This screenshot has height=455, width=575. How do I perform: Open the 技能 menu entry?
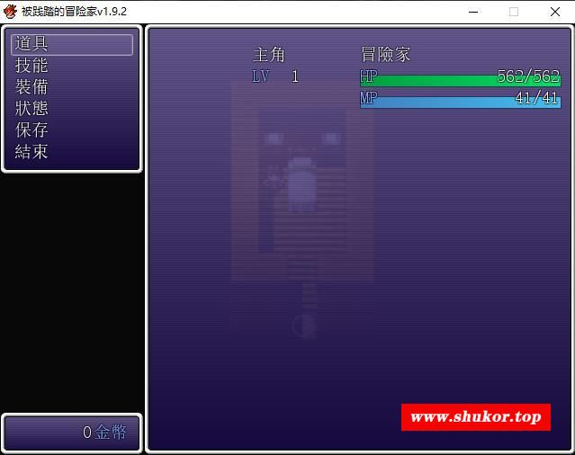coord(31,66)
